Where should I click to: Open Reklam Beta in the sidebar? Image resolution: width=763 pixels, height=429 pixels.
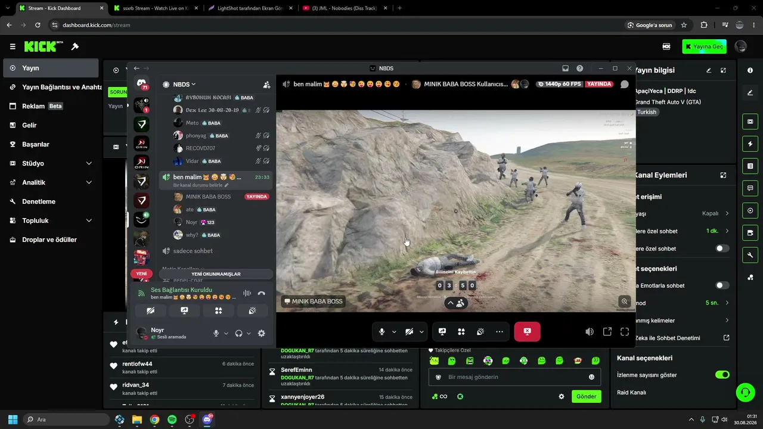[51, 106]
